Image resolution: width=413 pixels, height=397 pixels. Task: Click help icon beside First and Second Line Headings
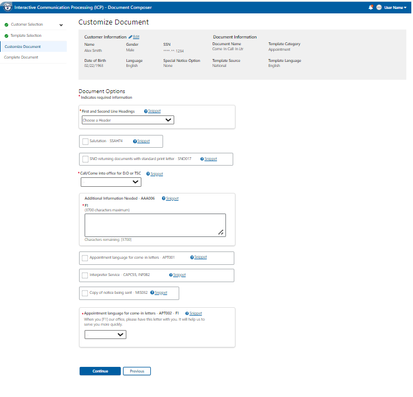[x=146, y=111]
